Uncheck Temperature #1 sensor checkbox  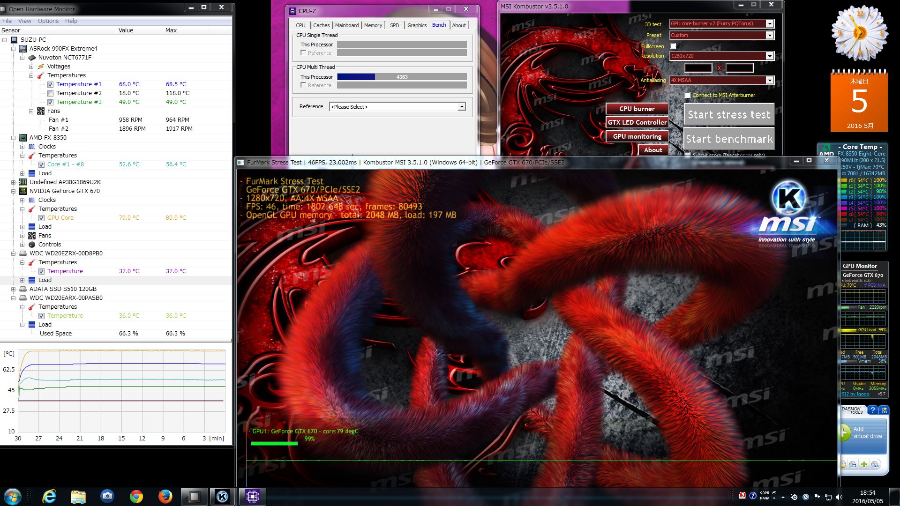50,84
